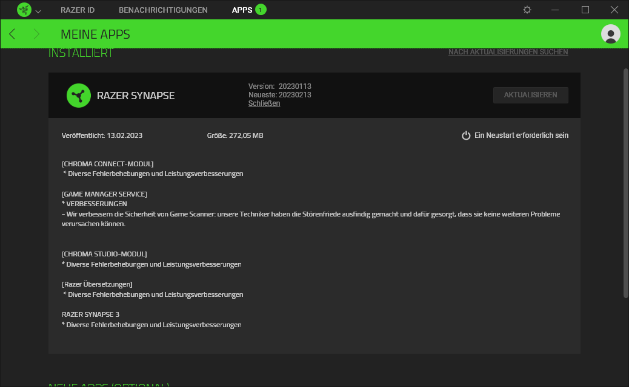Click 'Größe: 272,05 MB' text
Image resolution: width=629 pixels, height=387 pixels.
pos(235,135)
